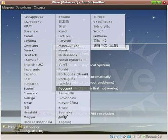Select the highlighted Русский language
The width and height of the screenshot is (168, 140).
[x=73, y=89]
